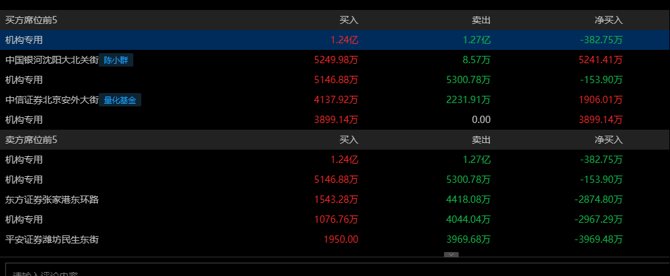Sort by 买入 column in buyer table
The height and width of the screenshot is (276, 670).
pos(349,20)
